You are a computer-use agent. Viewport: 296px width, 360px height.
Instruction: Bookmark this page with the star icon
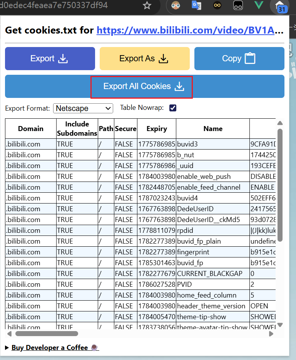pos(147,5)
